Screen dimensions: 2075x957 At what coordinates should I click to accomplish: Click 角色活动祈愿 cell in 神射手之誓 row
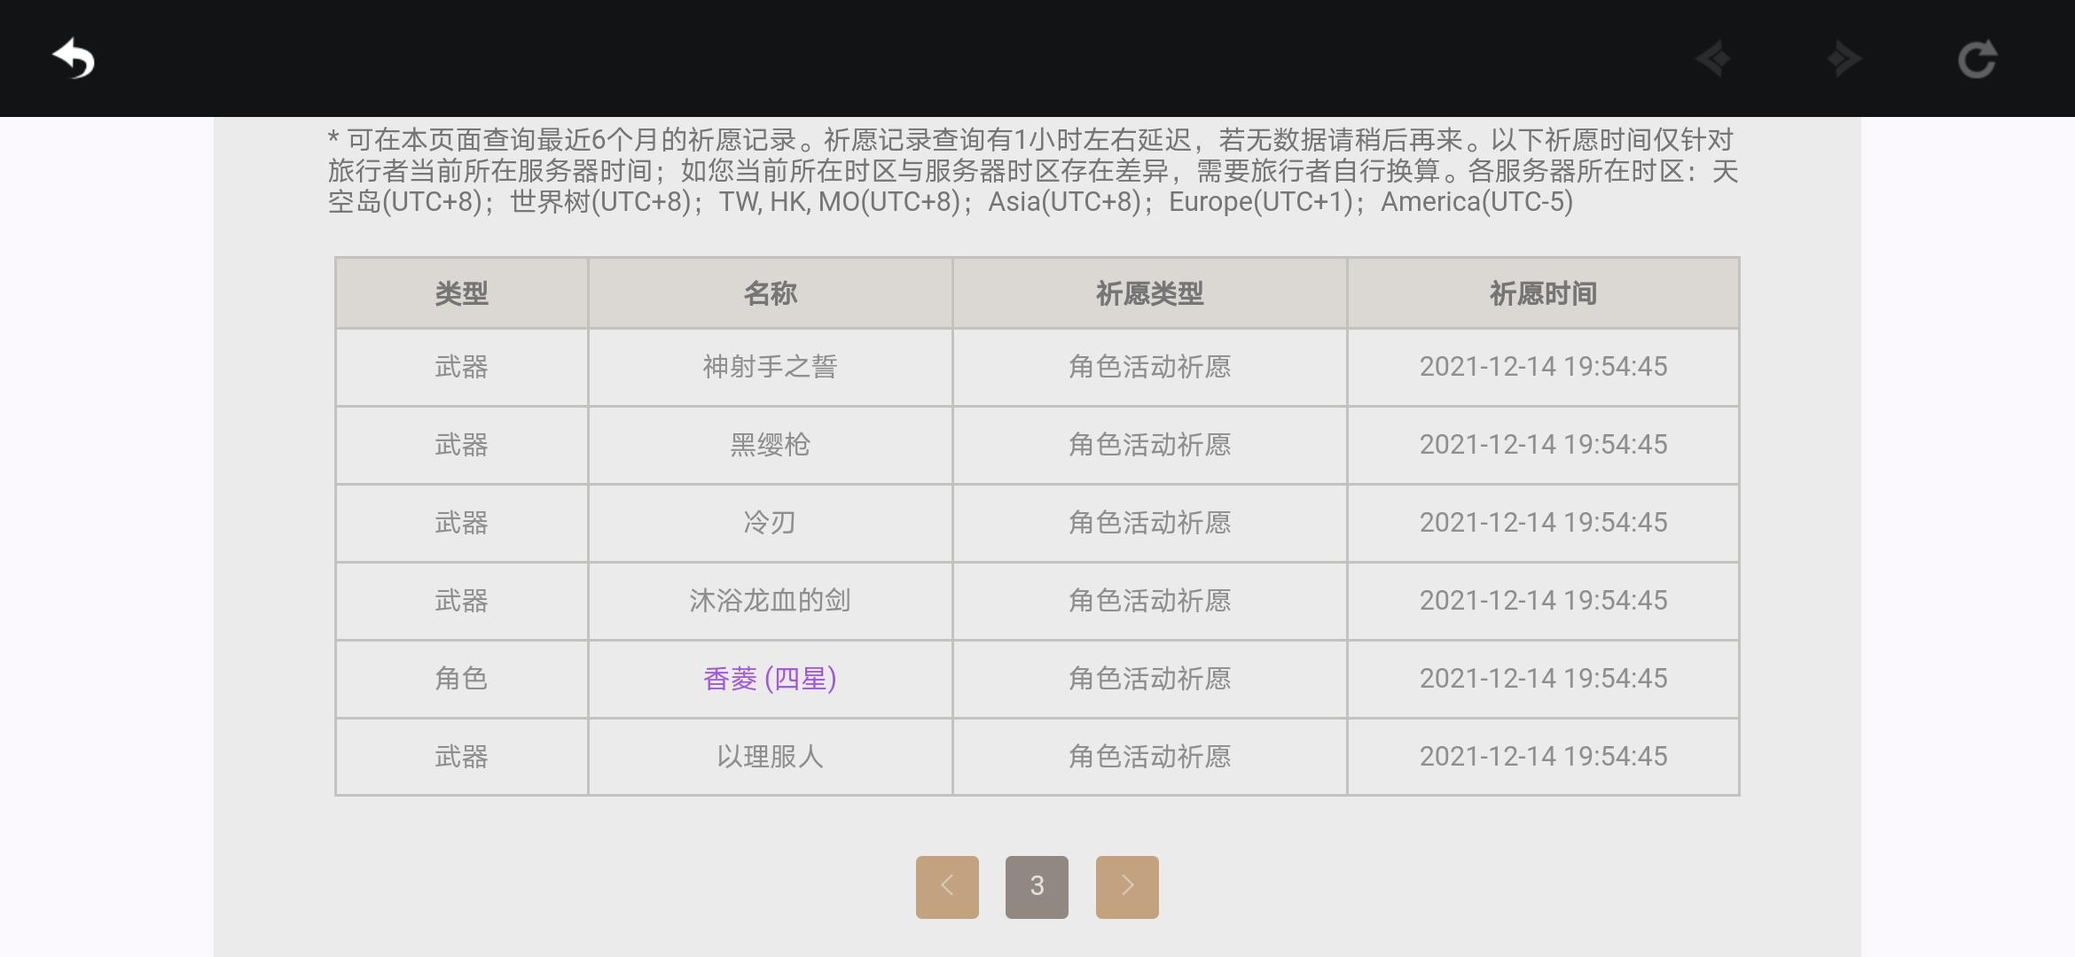coord(1149,367)
